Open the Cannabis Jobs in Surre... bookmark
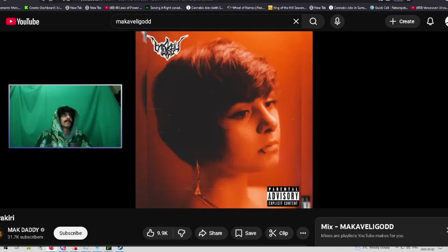The image size is (448, 252). pos(348,8)
